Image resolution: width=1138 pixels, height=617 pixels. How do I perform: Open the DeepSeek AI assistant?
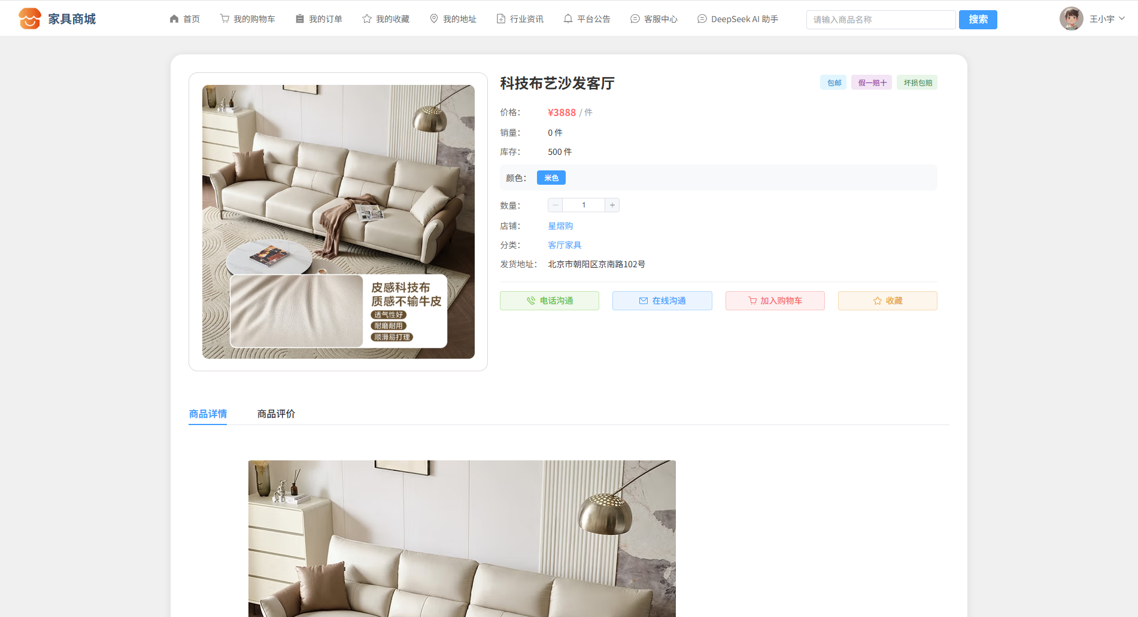tap(738, 19)
